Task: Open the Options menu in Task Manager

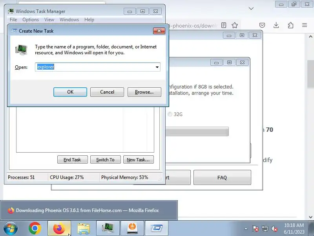Action: tap(31, 20)
